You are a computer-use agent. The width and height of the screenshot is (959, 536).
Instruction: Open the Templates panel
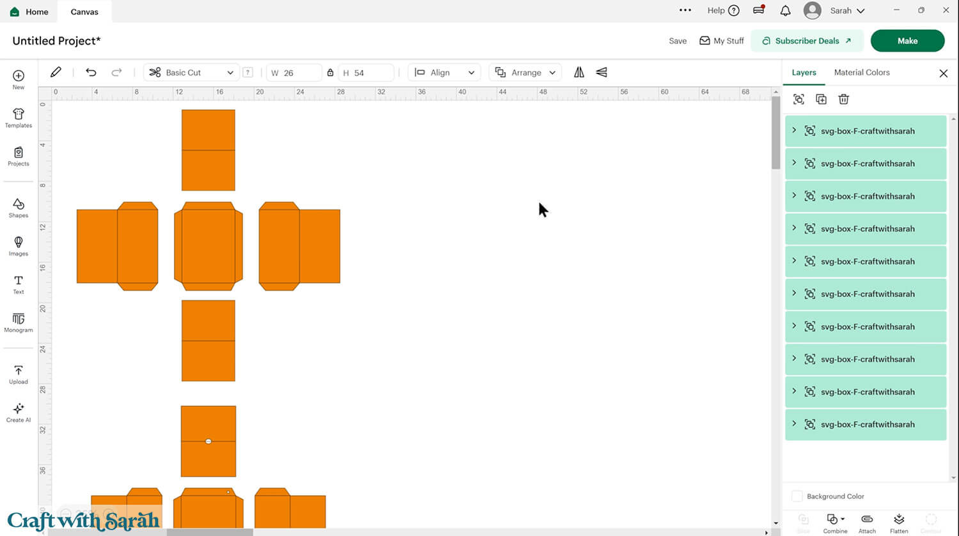pos(19,118)
